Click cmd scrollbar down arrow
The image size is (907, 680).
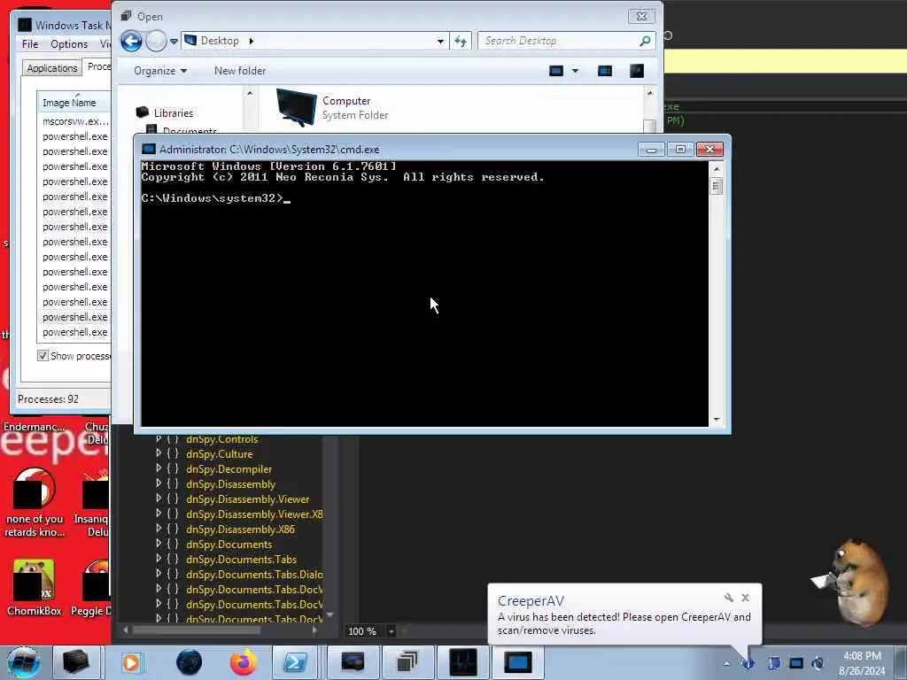pos(717,419)
